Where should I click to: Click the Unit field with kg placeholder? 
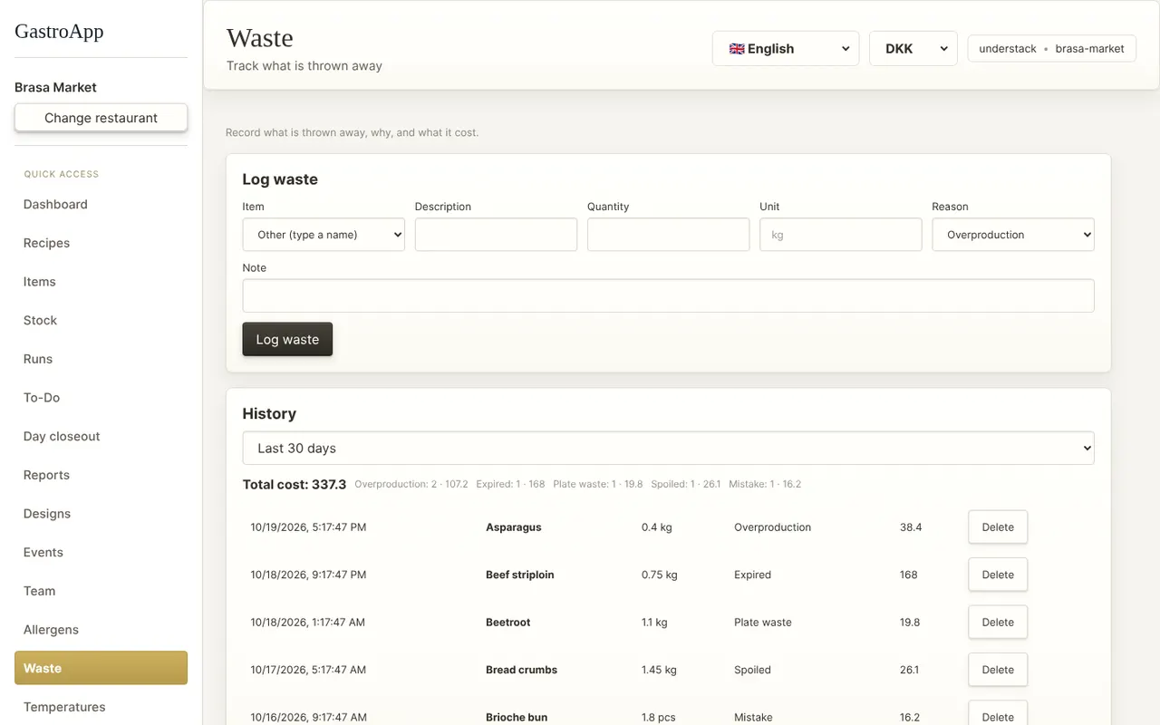(x=841, y=235)
